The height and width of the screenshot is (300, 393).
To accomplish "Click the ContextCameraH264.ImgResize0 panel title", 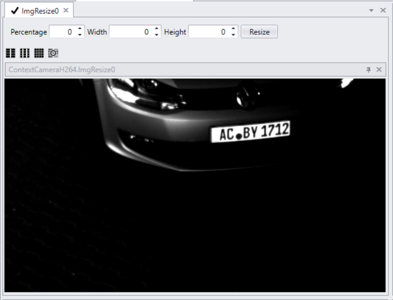I will [62, 69].
